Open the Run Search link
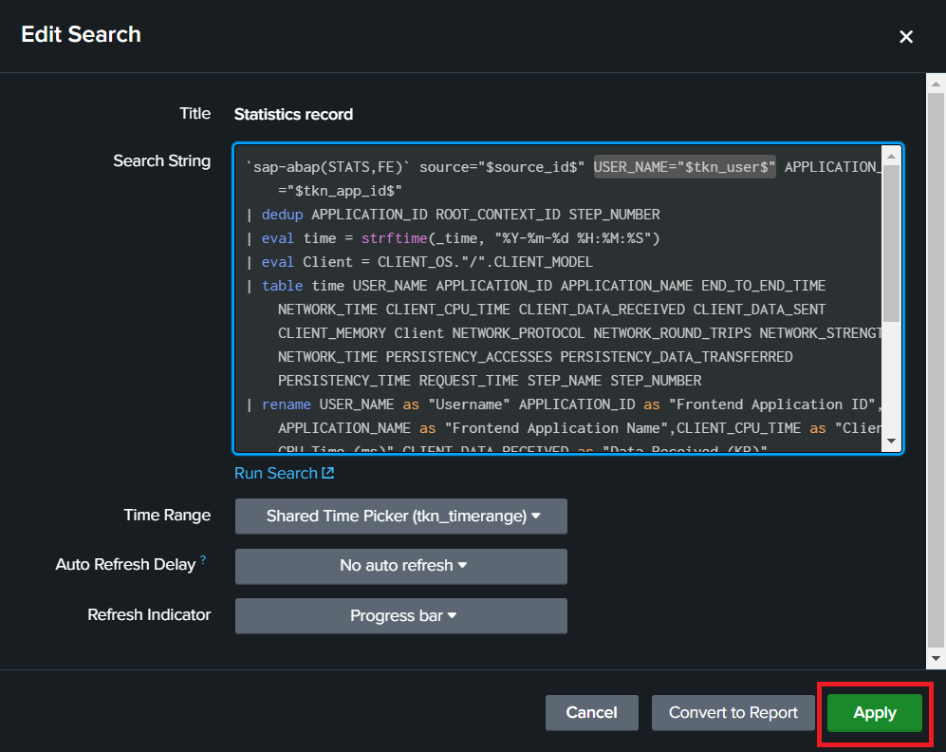946x752 pixels. click(275, 473)
